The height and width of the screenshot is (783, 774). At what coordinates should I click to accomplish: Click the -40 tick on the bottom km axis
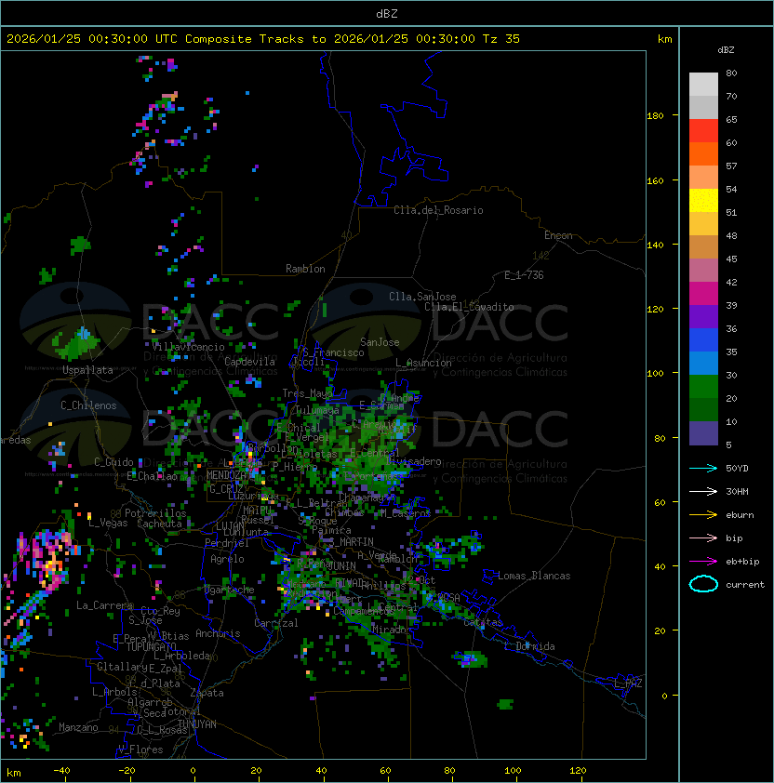61,771
